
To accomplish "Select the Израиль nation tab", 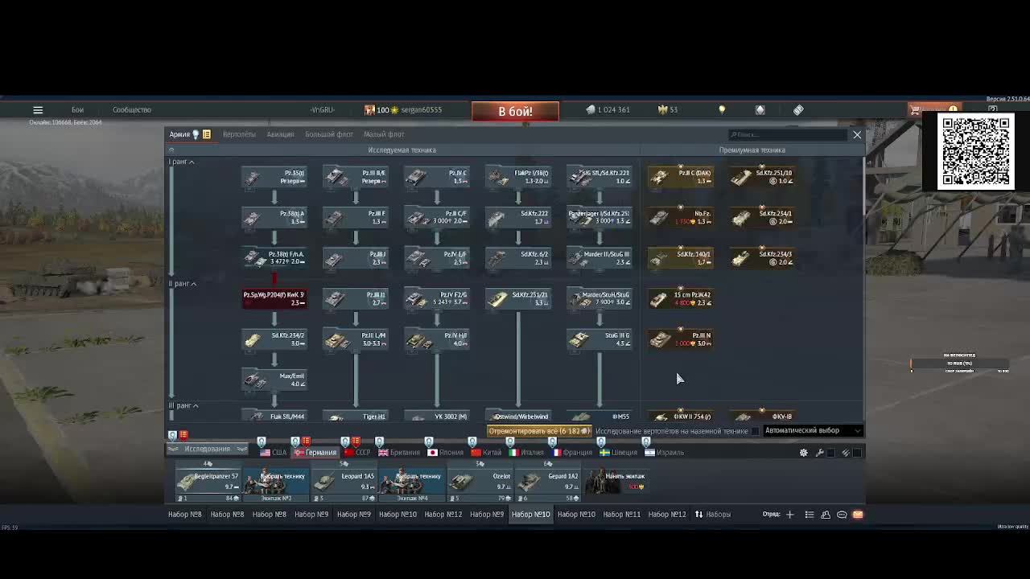I will click(x=664, y=453).
